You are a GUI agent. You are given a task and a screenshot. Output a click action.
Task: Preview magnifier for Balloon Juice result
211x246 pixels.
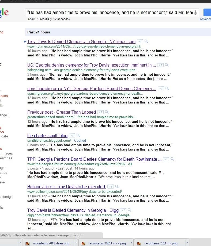tap(117, 186)
